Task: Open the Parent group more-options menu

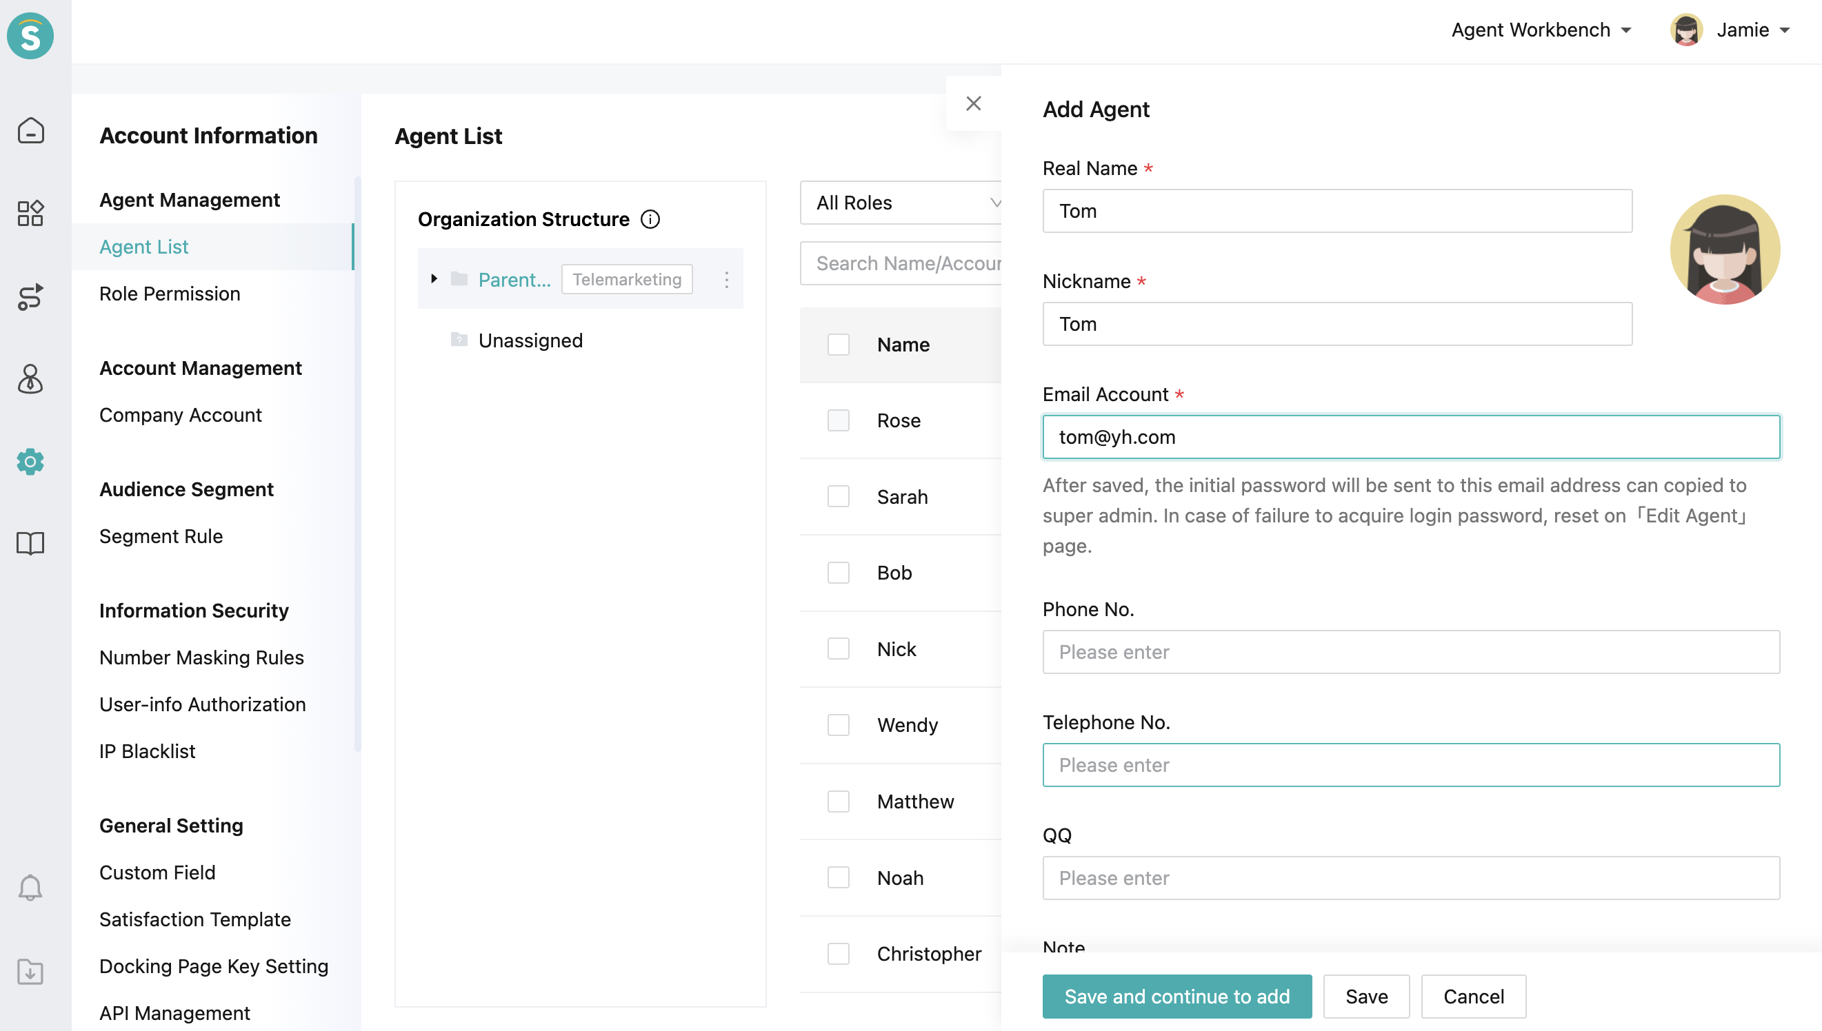Action: point(726,280)
